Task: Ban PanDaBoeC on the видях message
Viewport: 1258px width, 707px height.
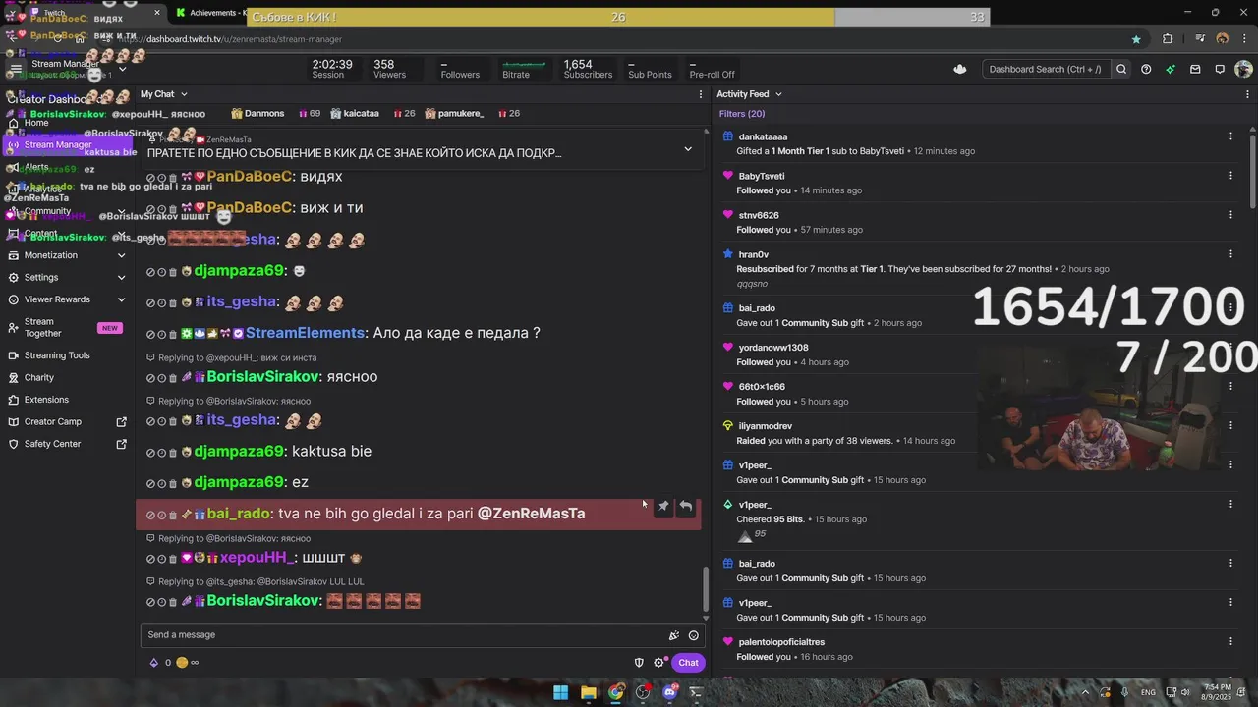Action: [150, 178]
